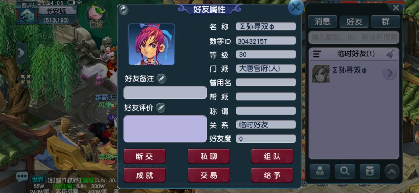The image size is (419, 193).
Task: Expand the chevron next to Σ孙寻双φ entry
Action: 390,73
